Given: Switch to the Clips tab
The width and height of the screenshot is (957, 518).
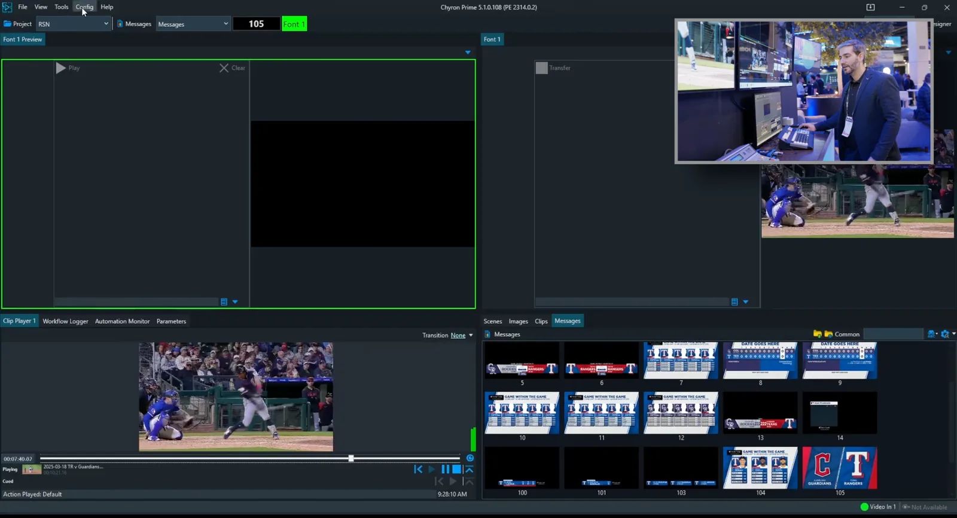Looking at the screenshot, I should [541, 321].
